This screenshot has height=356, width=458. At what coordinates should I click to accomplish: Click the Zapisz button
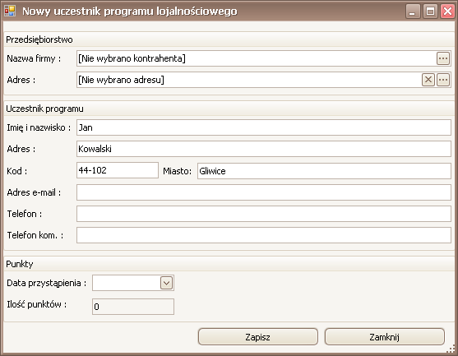[x=257, y=337]
